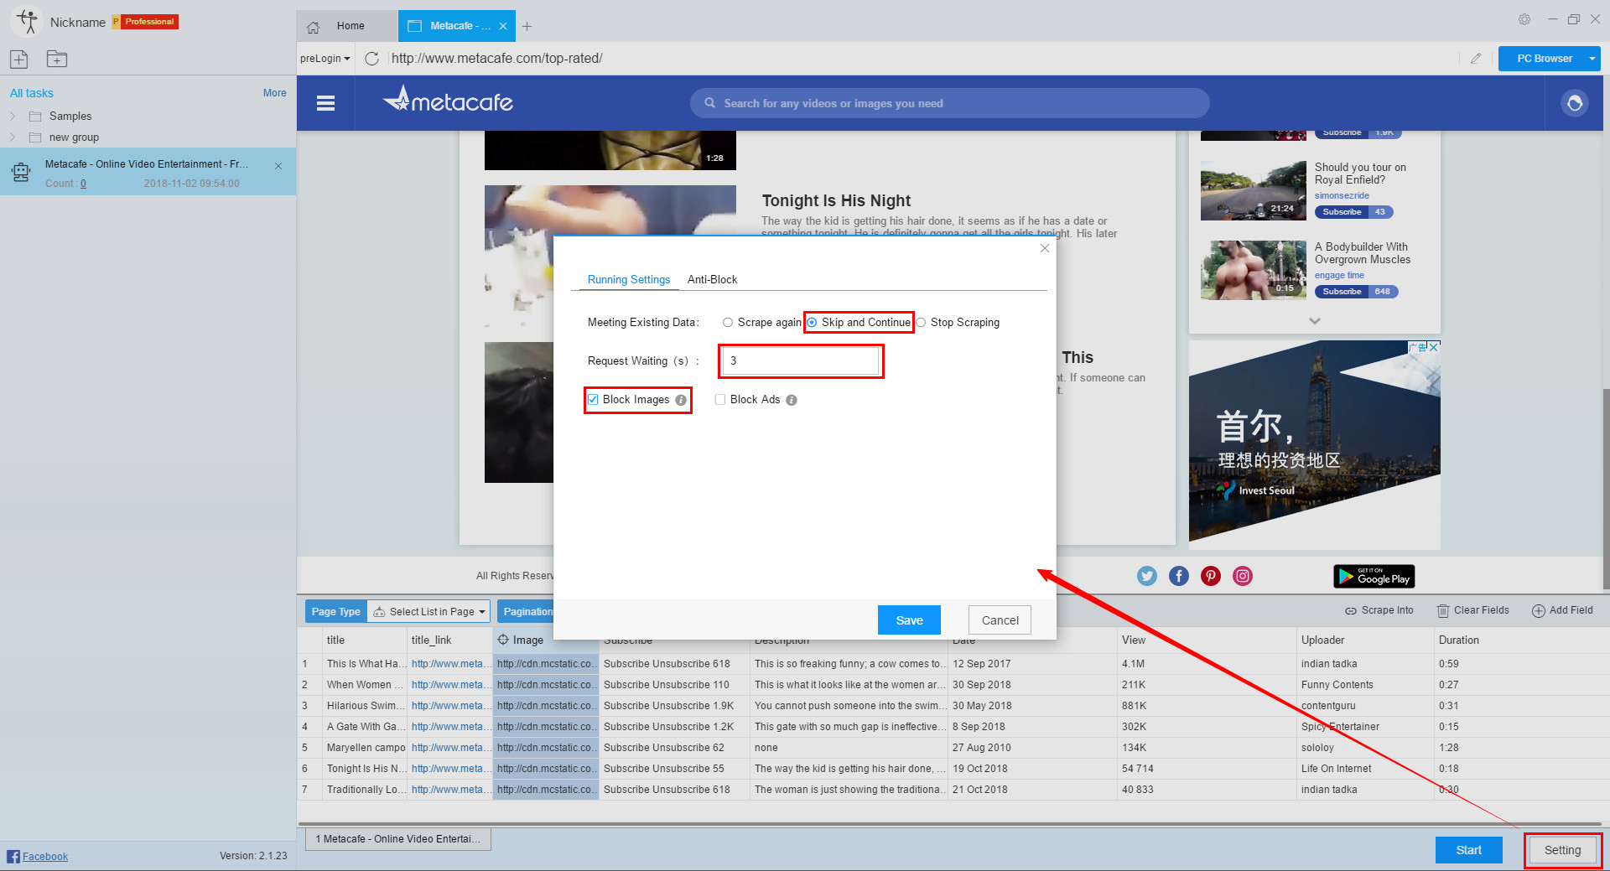Click the Pinterest icon in footer
This screenshot has height=871, width=1610.
click(x=1211, y=576)
